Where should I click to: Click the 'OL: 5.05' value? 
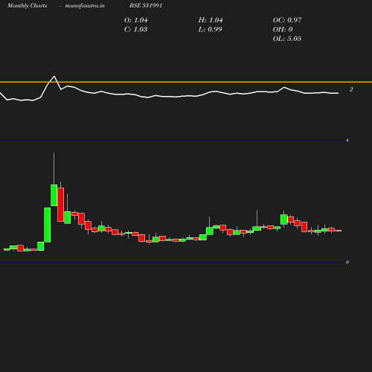point(287,39)
